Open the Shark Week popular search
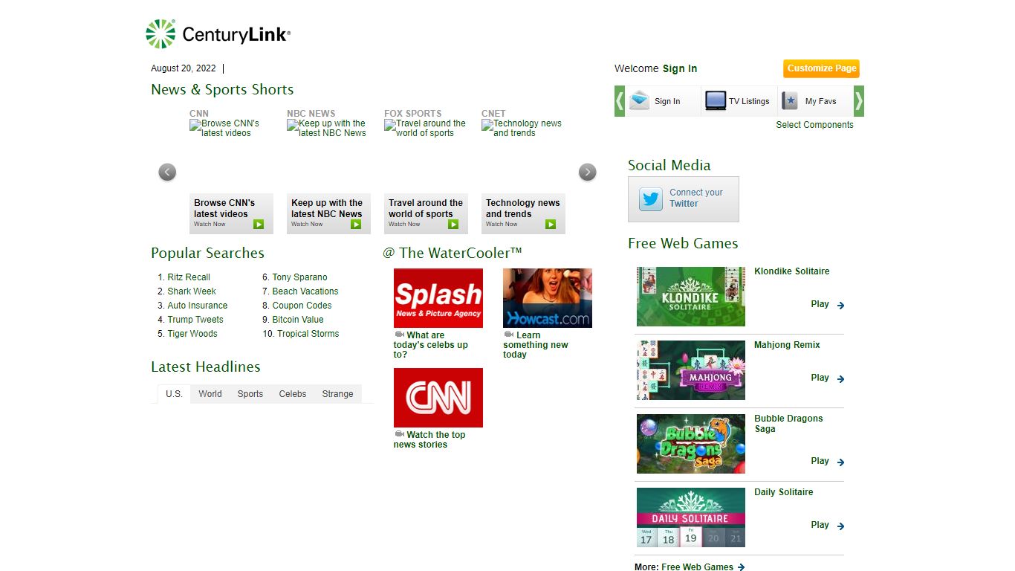 click(x=192, y=291)
